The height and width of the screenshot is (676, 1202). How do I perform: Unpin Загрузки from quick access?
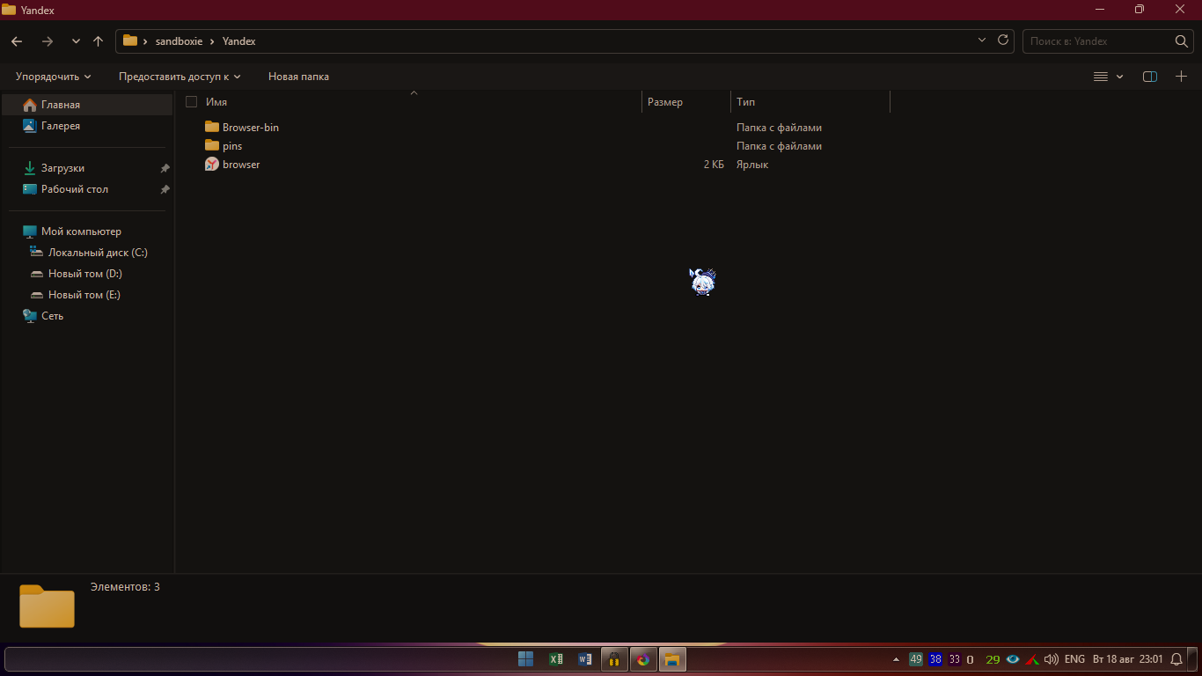tap(165, 168)
